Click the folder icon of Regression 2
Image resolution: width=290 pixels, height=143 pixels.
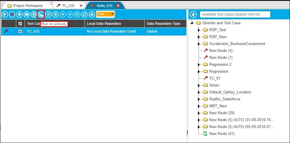205,64
